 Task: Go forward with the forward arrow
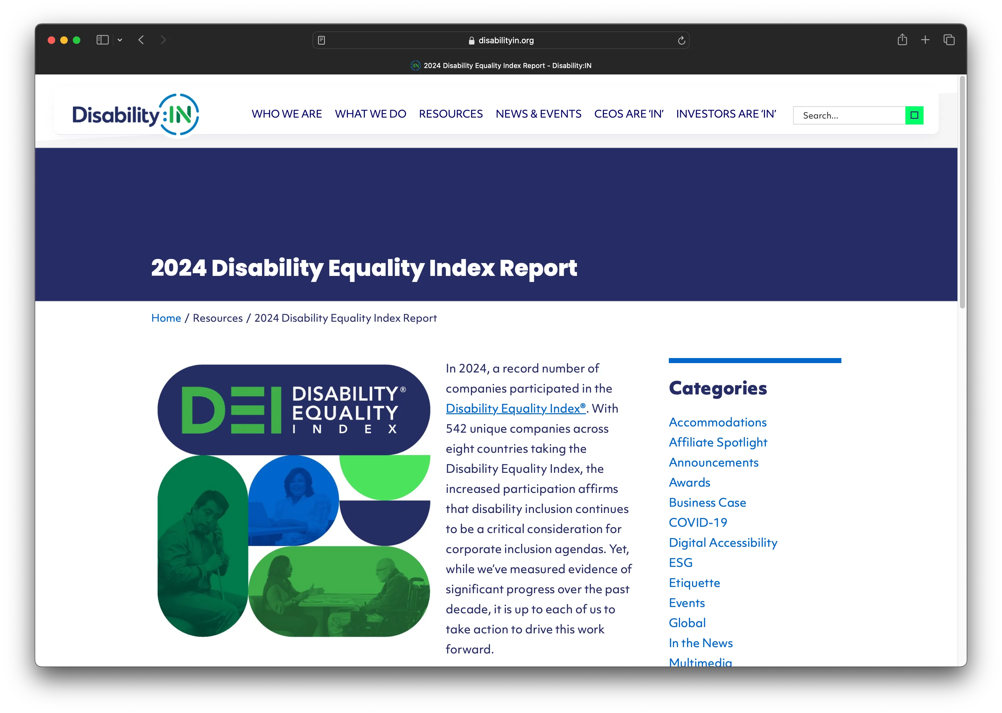[163, 40]
